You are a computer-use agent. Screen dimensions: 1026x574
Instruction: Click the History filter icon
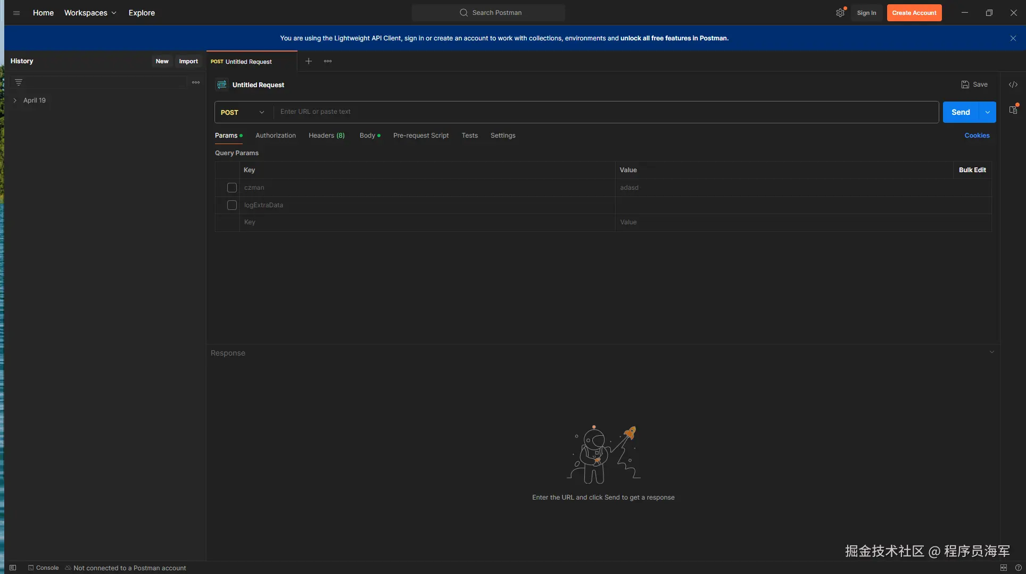[19, 82]
